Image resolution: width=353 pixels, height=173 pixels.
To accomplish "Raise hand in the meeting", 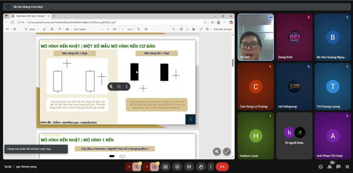I will [x=201, y=167].
